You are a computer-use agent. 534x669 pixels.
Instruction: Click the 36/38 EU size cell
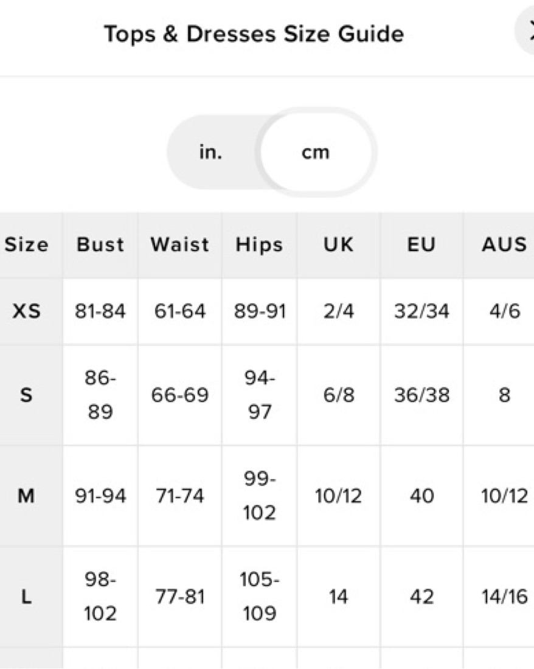point(421,395)
